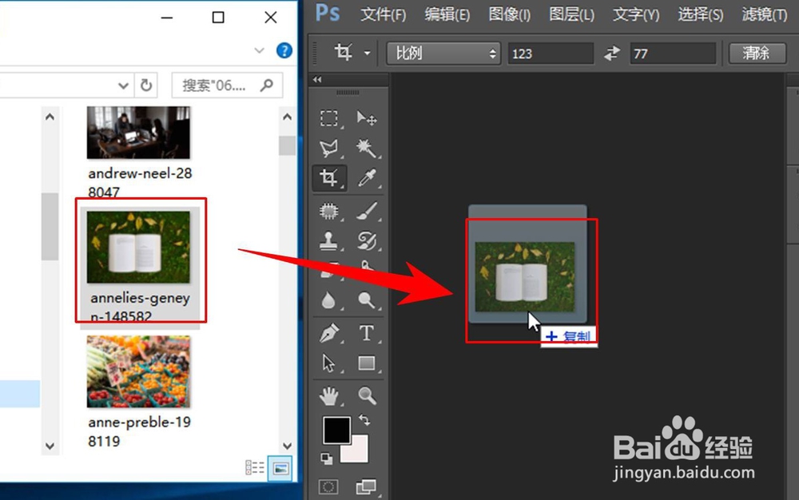
Task: Change the screen mode
Action: point(367,486)
